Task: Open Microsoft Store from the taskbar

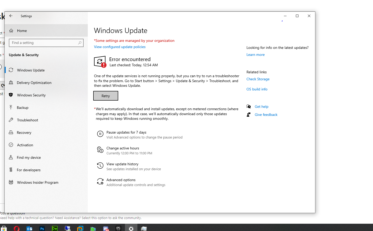Action: point(4,228)
